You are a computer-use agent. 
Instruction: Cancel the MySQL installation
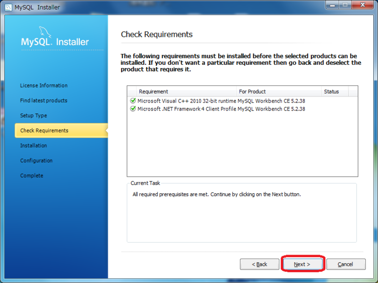pos(346,264)
